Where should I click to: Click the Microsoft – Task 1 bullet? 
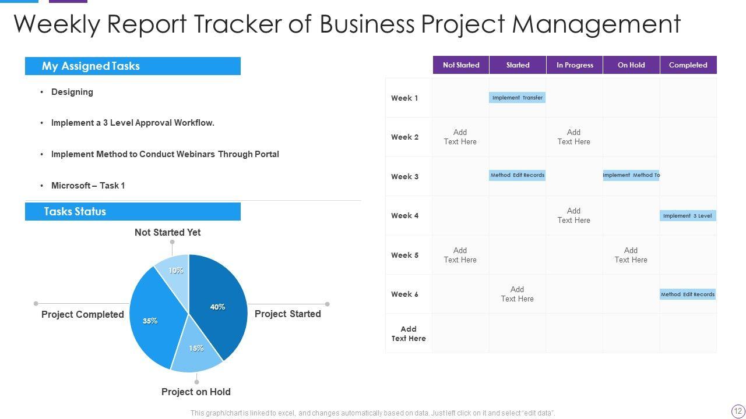point(88,186)
